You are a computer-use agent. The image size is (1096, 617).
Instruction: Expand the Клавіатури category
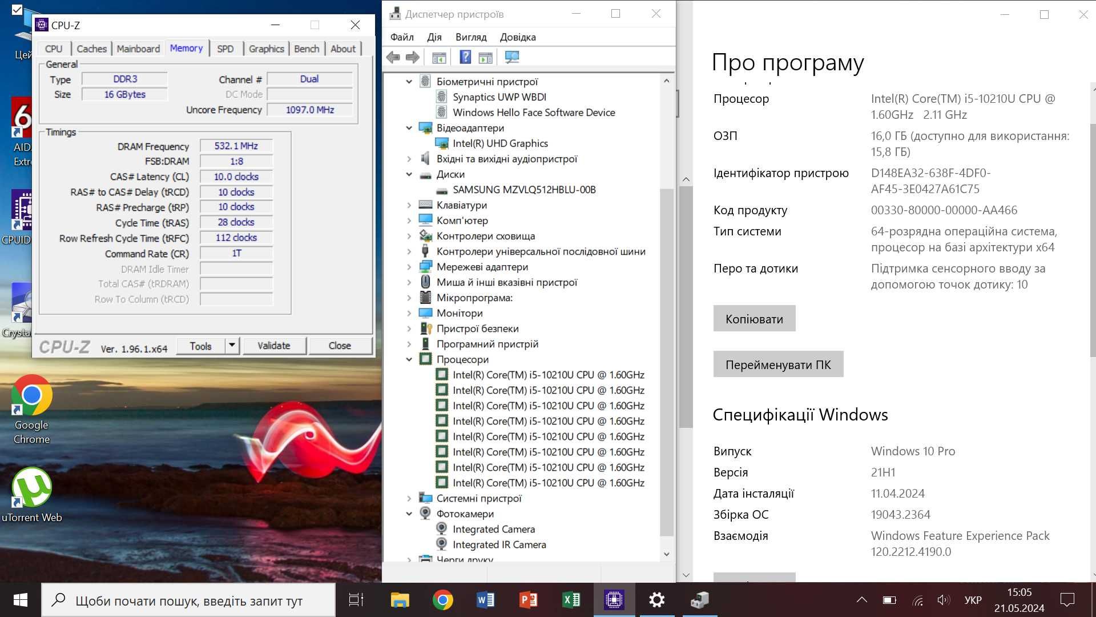tap(409, 205)
